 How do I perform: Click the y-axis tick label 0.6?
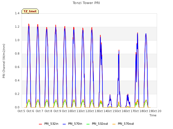(x=17, y=67)
